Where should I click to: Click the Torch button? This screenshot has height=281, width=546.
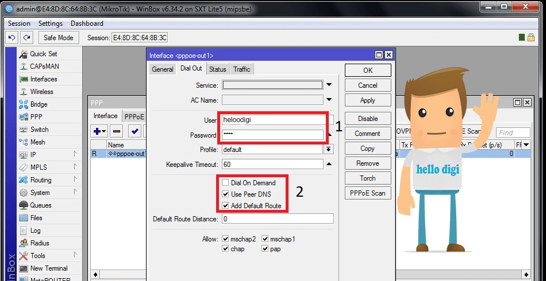coord(368,178)
